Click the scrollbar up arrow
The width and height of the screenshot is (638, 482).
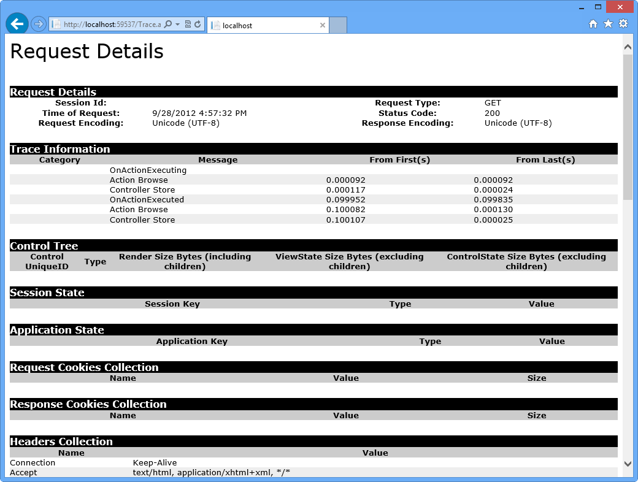628,46
